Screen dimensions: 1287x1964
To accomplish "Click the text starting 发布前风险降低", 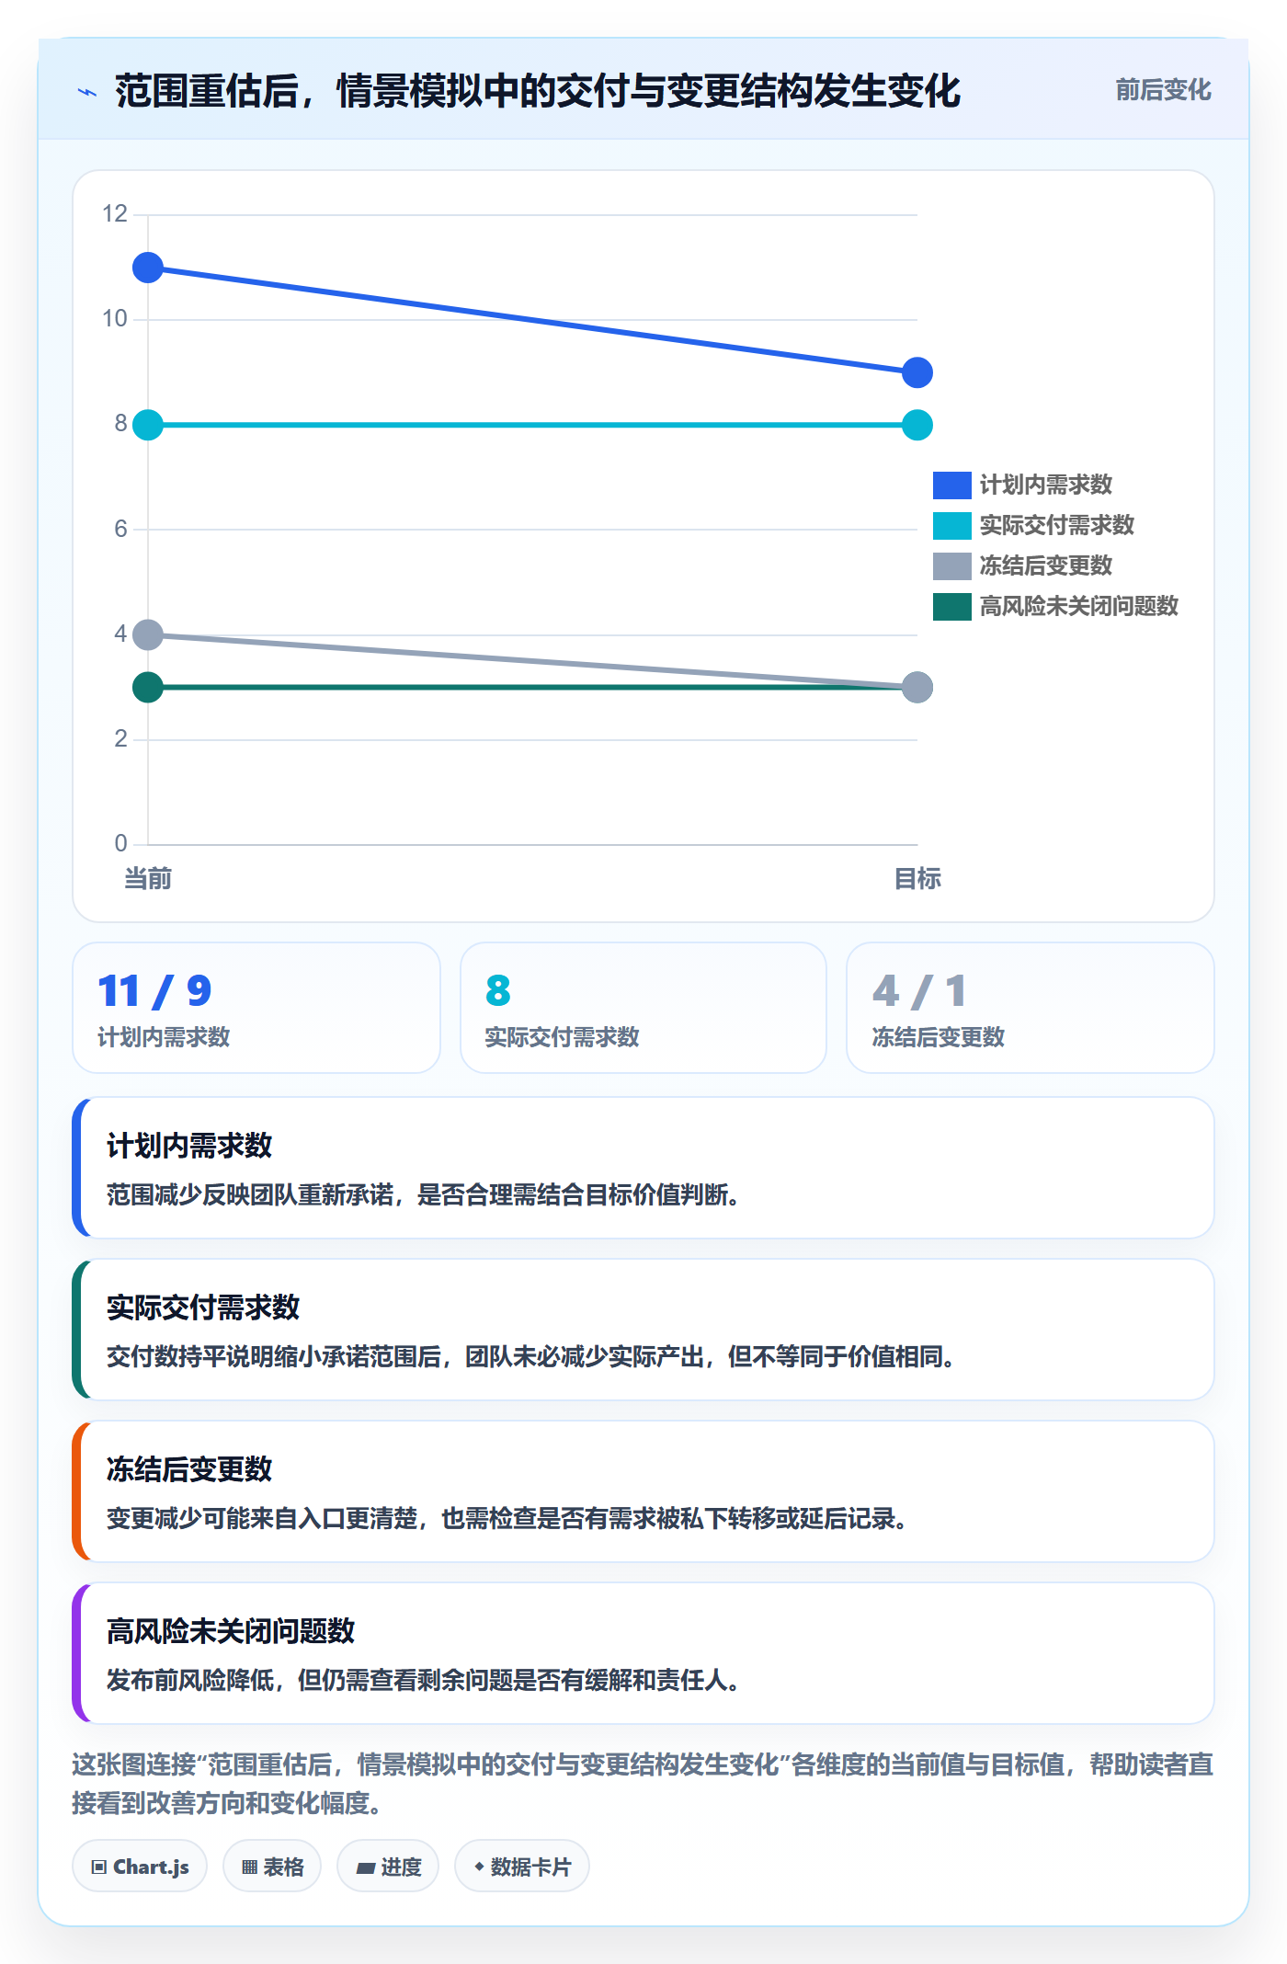I will [x=424, y=1680].
